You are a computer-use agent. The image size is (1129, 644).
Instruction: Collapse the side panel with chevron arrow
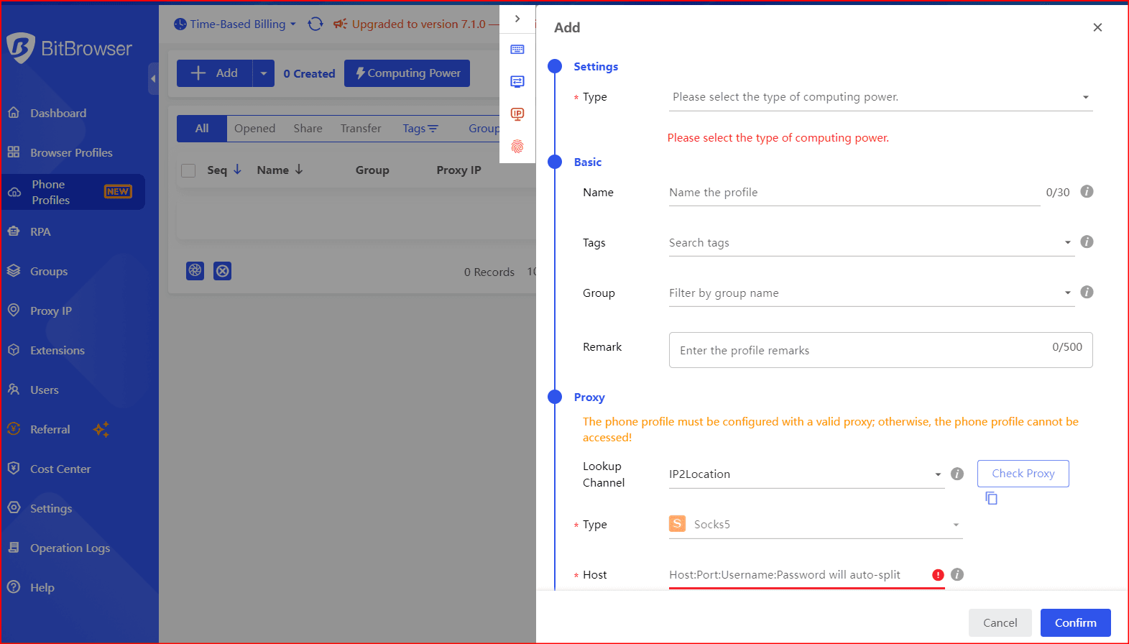pyautogui.click(x=517, y=19)
